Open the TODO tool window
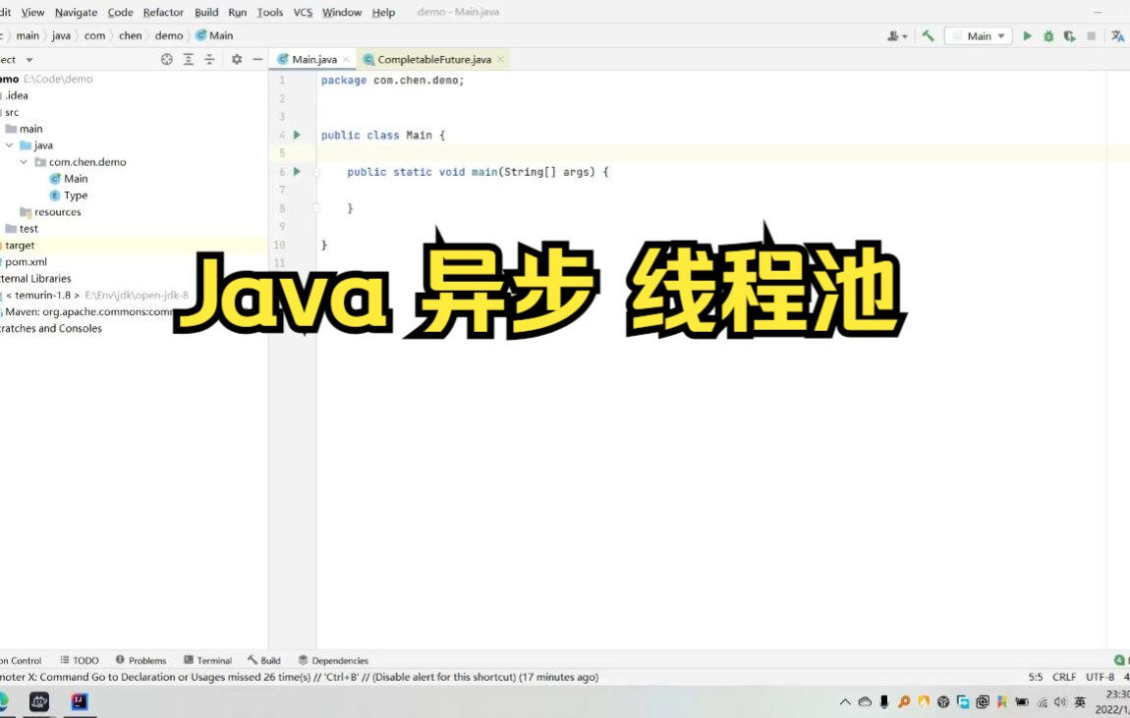This screenshot has width=1130, height=718. (x=85, y=660)
